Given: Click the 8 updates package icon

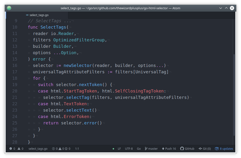Looking at the screenshot, I should [x=217, y=149].
